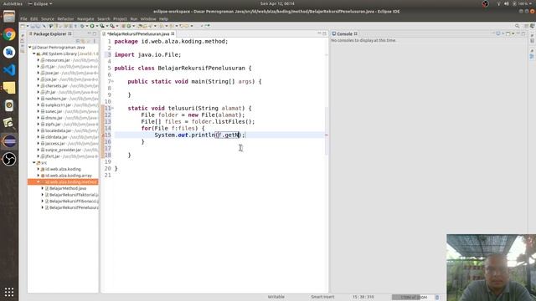Collapse the src folder node

[x=34, y=163]
